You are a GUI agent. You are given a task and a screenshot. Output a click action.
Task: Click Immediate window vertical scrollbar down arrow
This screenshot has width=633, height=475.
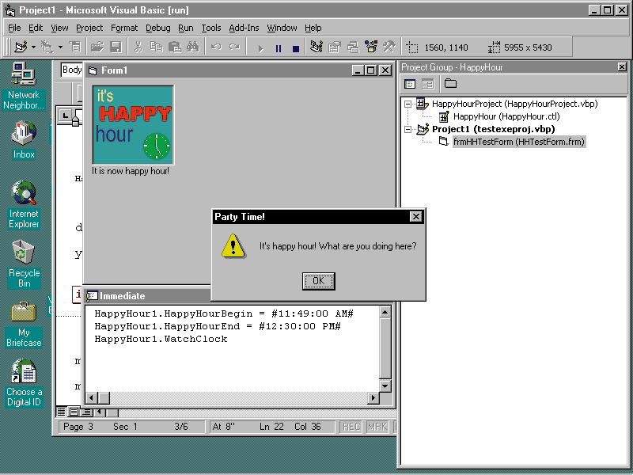point(385,386)
